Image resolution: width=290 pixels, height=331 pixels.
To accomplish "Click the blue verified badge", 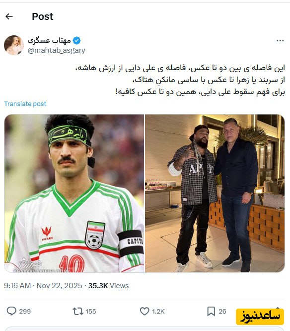I will [76, 40].
